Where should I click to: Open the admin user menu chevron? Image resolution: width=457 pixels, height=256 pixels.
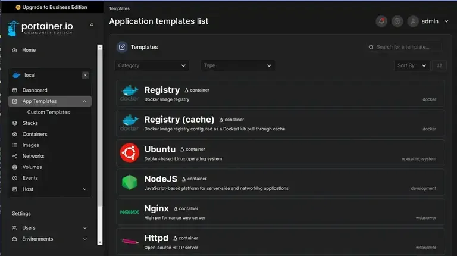446,21
